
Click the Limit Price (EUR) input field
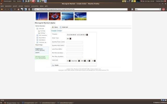[x=75, y=49]
